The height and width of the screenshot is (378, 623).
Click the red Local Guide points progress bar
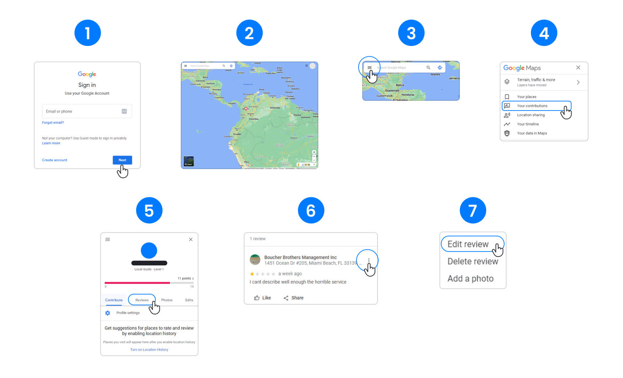tap(137, 283)
